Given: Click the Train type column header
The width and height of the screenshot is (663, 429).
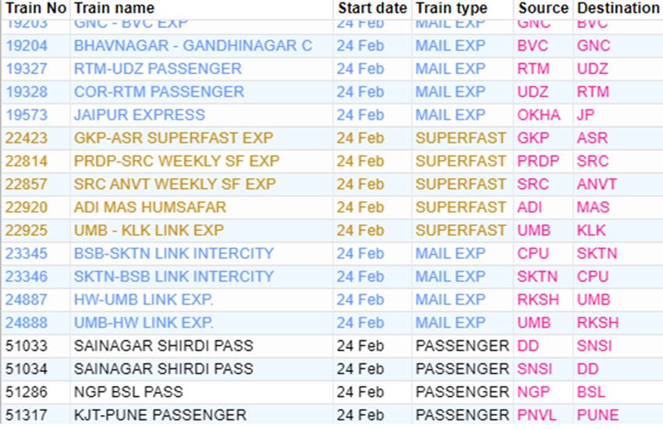Looking at the screenshot, I should click(452, 9).
